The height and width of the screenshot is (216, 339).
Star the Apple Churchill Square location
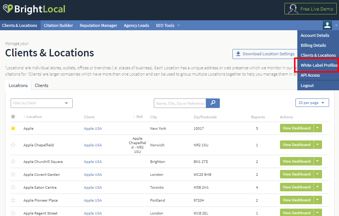tap(13, 161)
